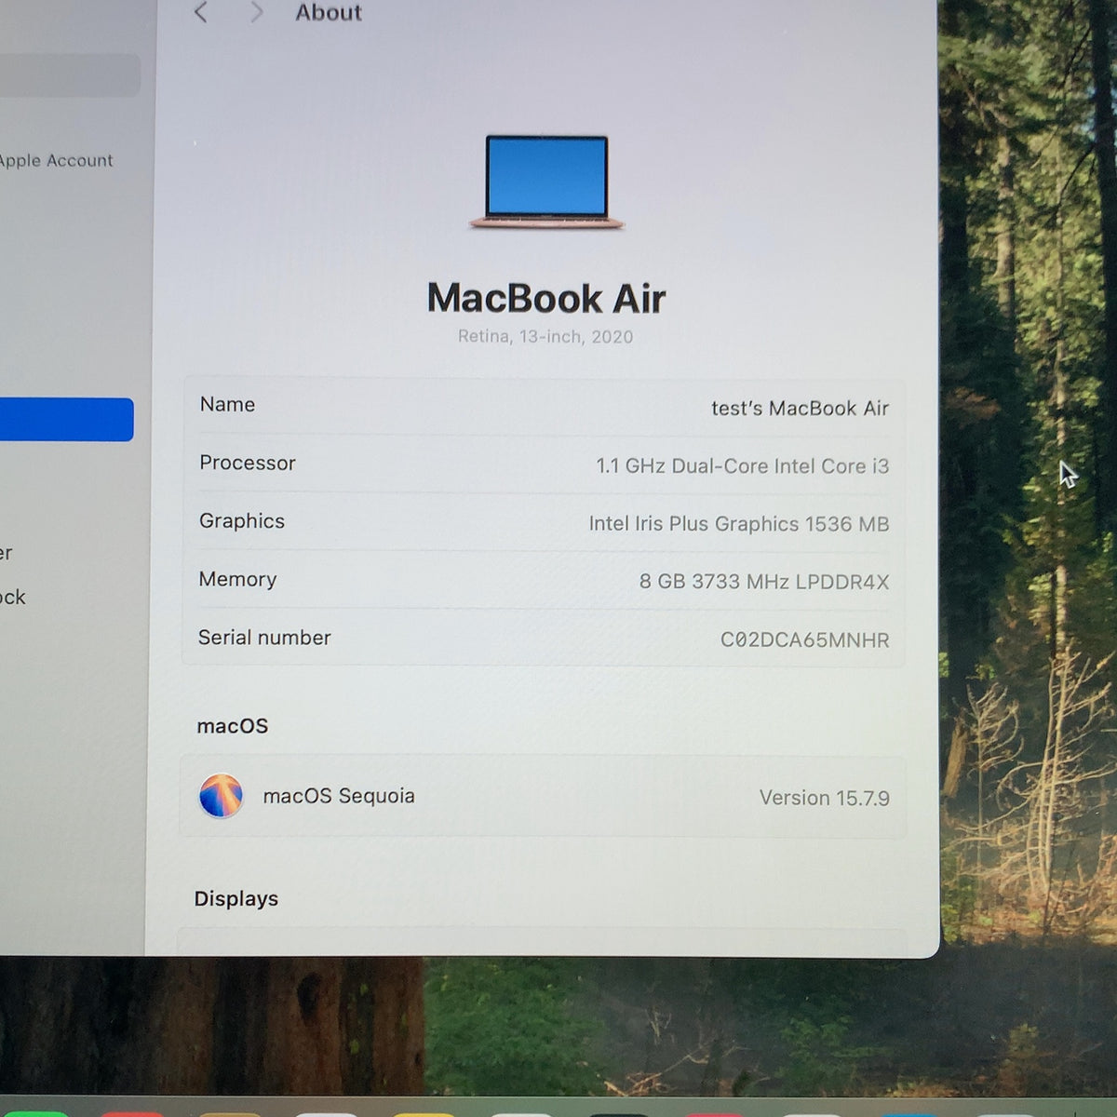Screen dimensions: 1117x1117
Task: Click the Serial number label
Action: click(x=264, y=638)
